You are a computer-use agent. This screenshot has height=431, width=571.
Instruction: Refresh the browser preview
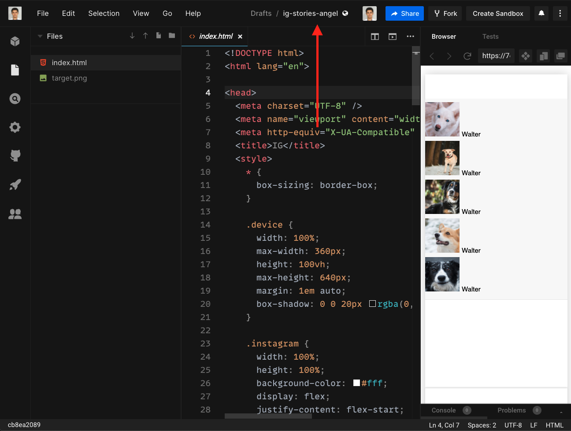467,56
